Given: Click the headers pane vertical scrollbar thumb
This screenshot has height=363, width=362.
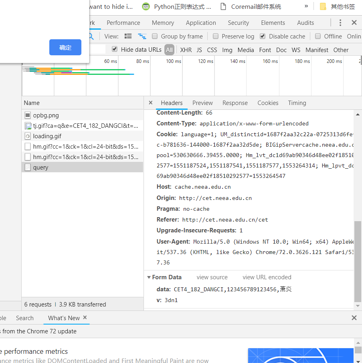Looking at the screenshot, I should pyautogui.click(x=358, y=261).
